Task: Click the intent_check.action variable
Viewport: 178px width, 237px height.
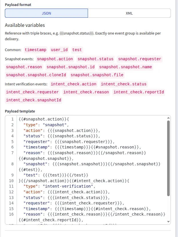Action: click(x=73, y=84)
